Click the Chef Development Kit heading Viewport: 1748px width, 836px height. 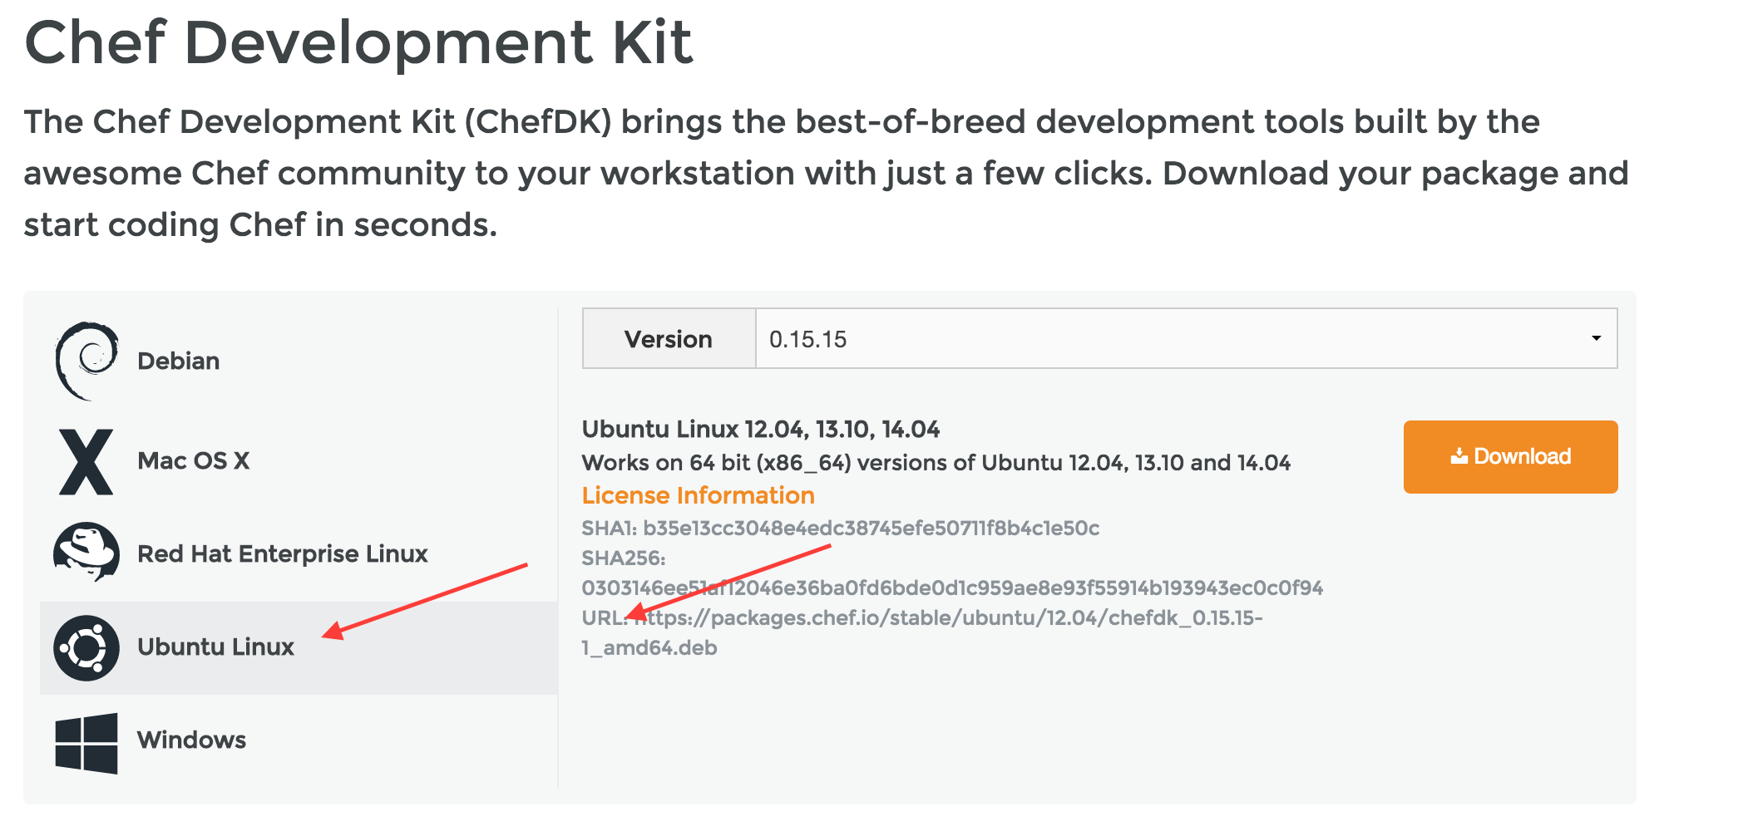point(358,43)
